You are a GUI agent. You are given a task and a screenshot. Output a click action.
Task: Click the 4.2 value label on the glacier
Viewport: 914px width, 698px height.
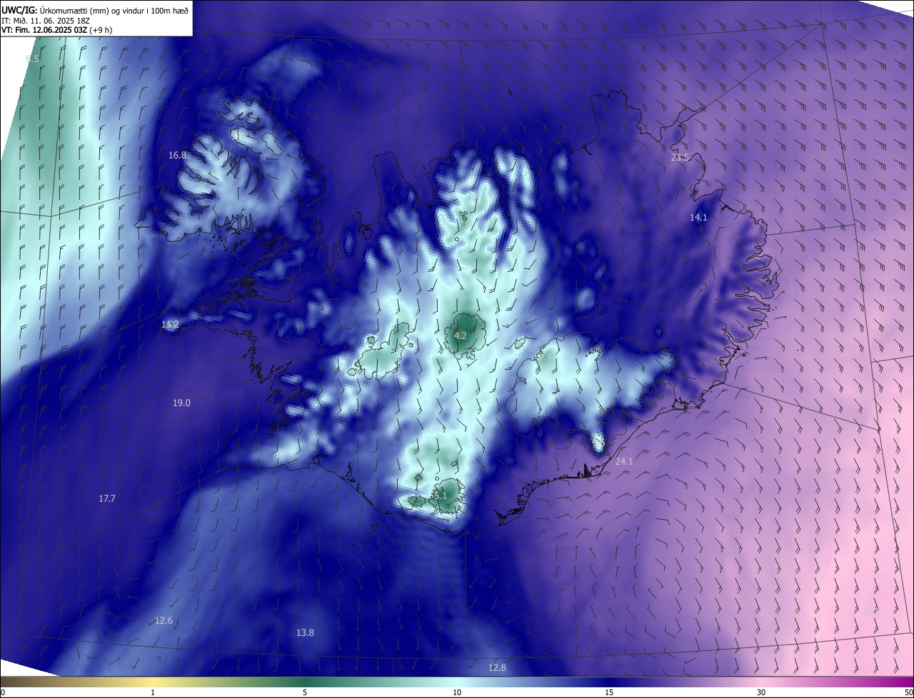tap(461, 335)
